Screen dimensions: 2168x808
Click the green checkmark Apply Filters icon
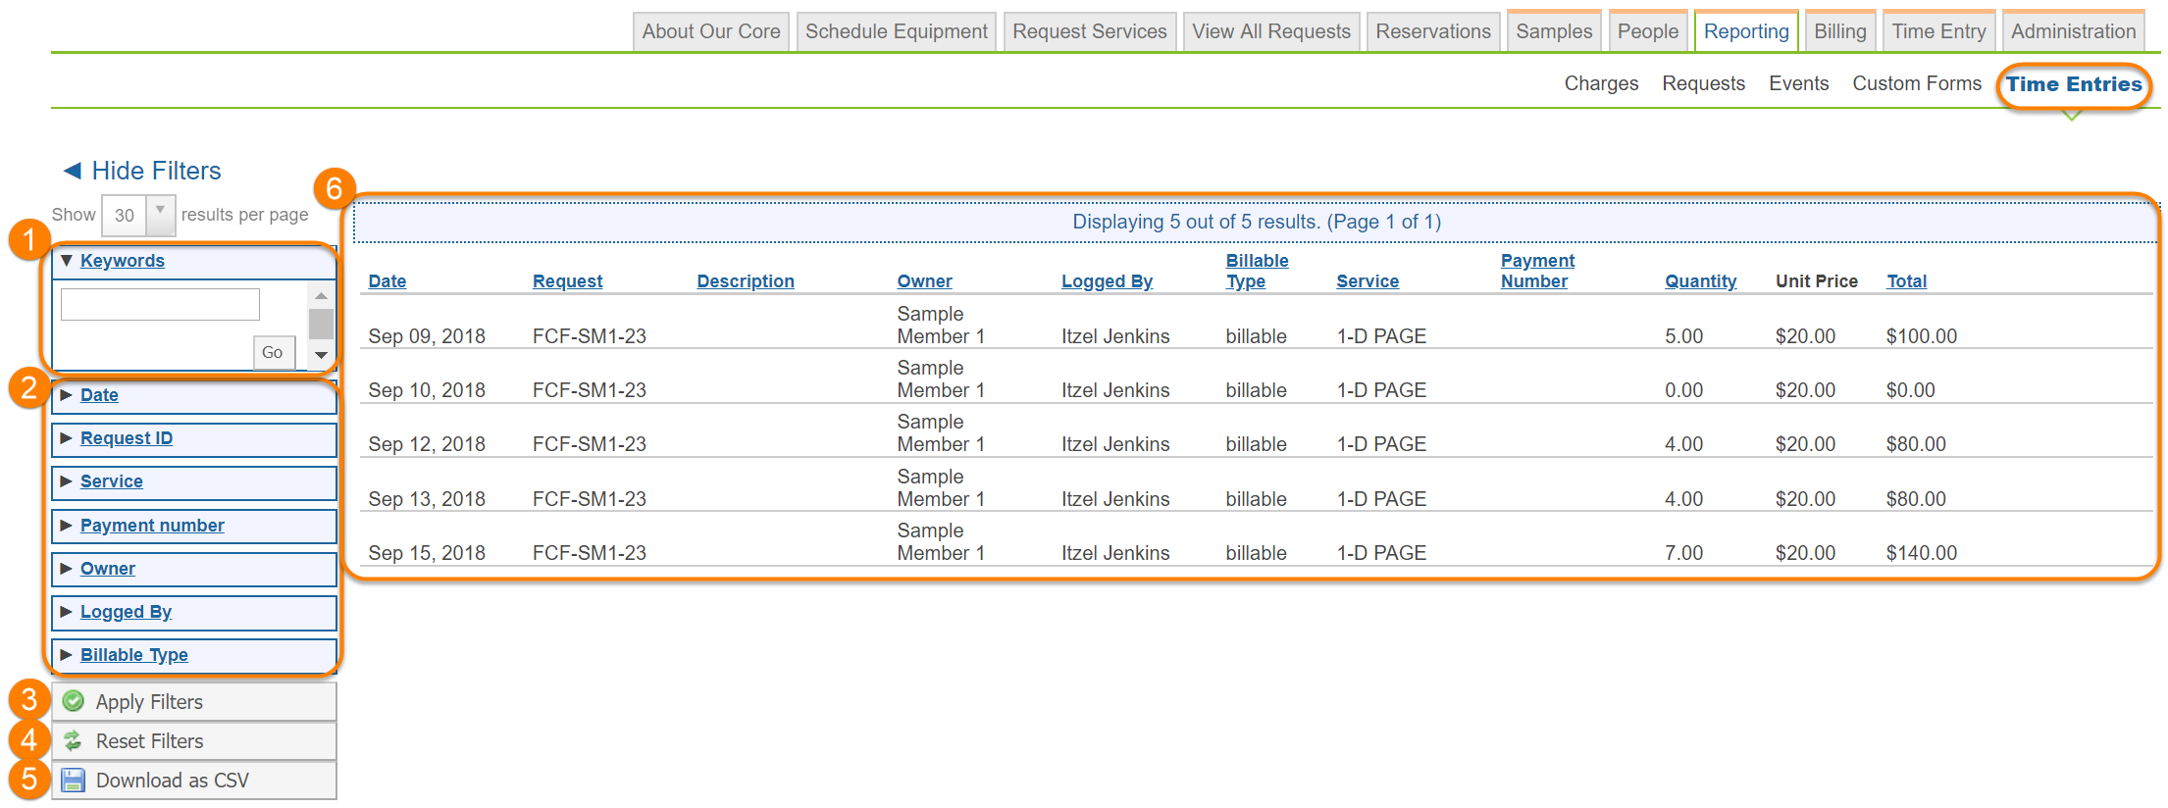click(x=74, y=701)
